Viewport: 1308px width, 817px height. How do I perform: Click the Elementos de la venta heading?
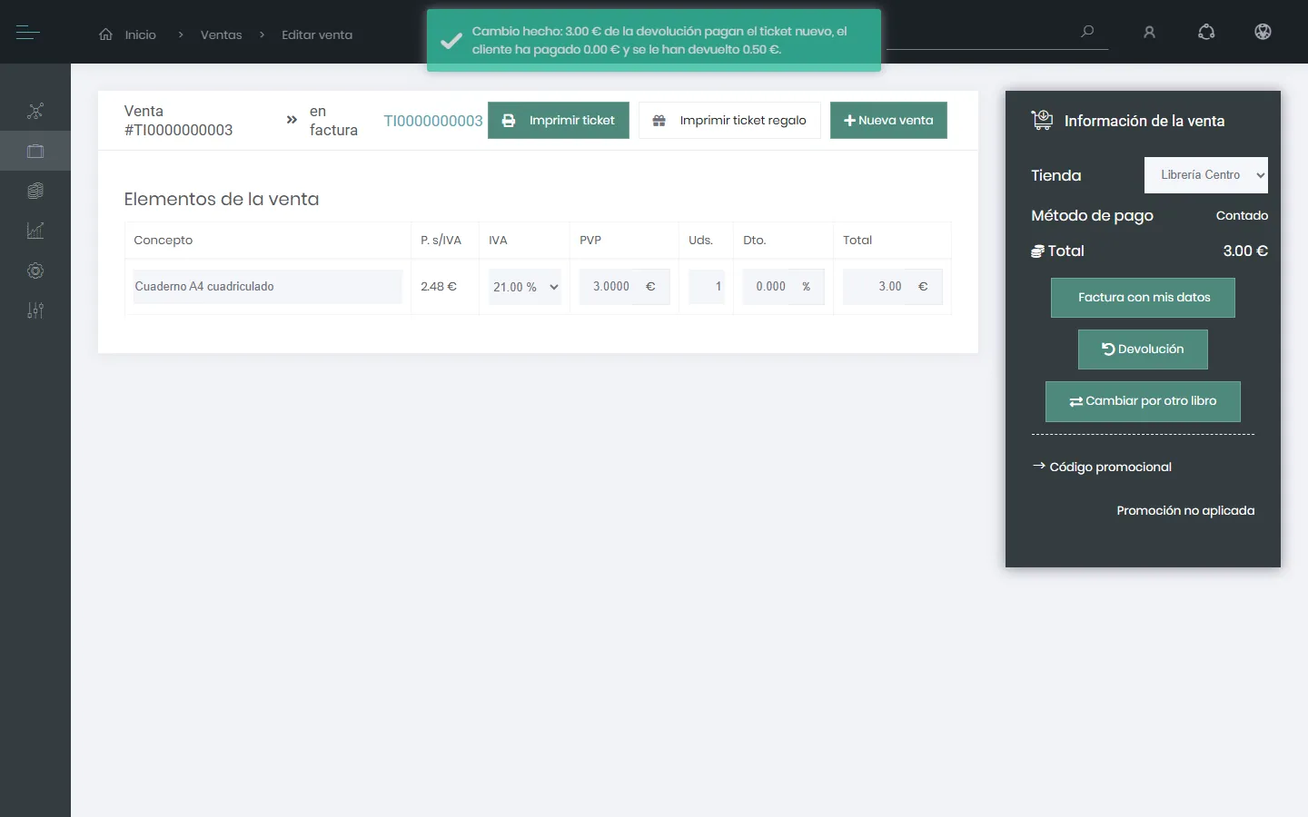tap(222, 199)
